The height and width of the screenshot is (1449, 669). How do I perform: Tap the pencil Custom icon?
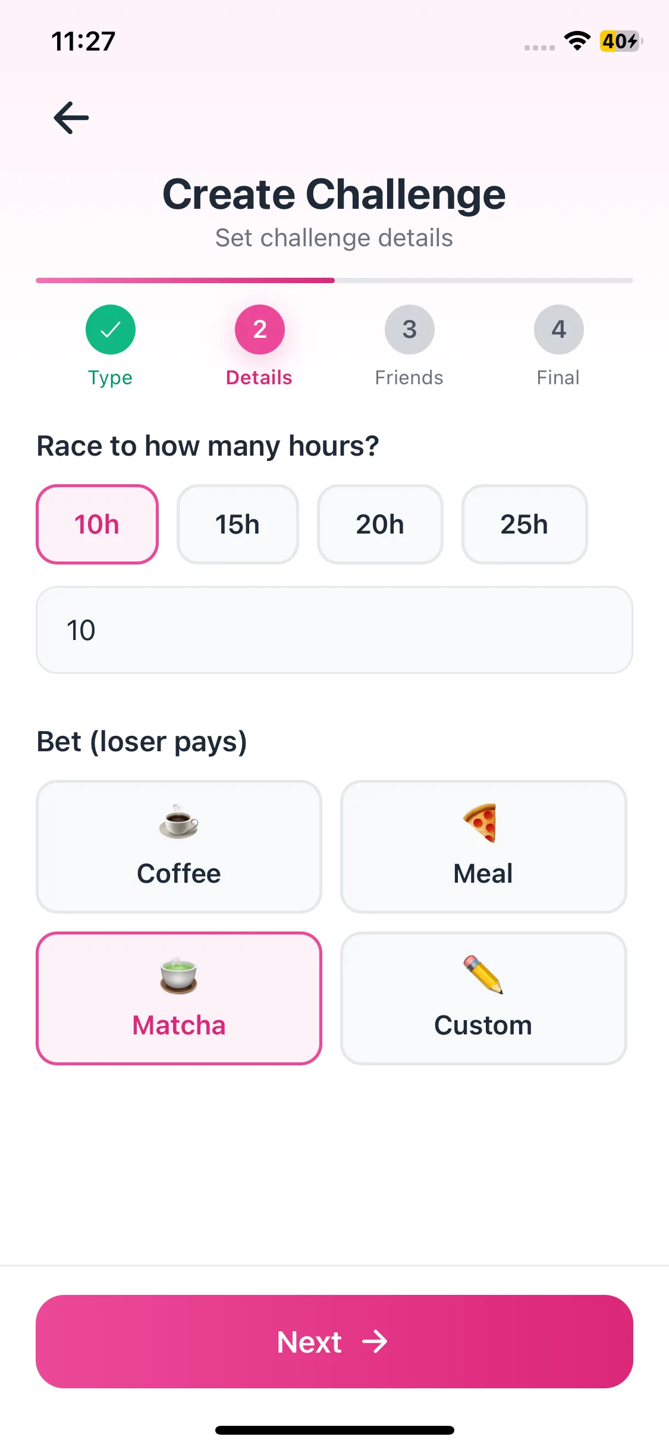coord(483,974)
